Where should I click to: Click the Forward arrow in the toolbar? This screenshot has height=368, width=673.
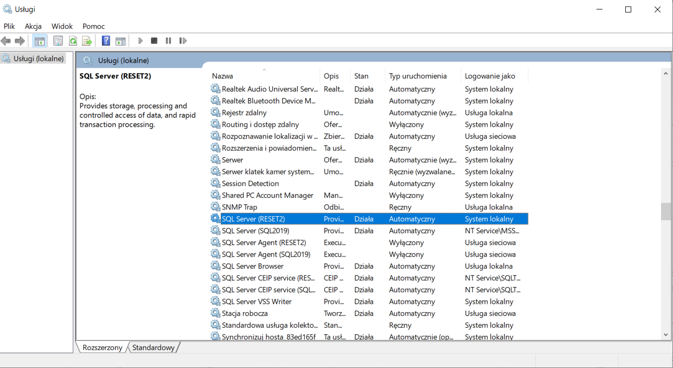point(20,41)
